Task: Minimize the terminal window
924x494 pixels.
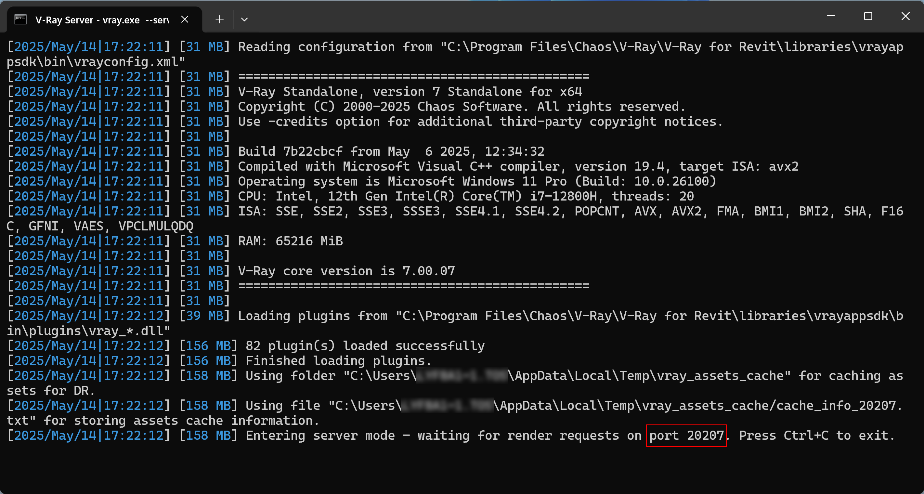Action: point(831,16)
